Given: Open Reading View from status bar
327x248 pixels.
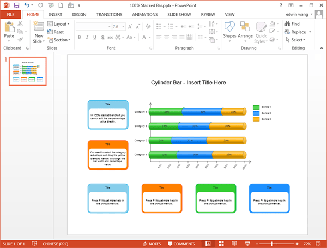Looking at the screenshot, I should tap(234, 244).
